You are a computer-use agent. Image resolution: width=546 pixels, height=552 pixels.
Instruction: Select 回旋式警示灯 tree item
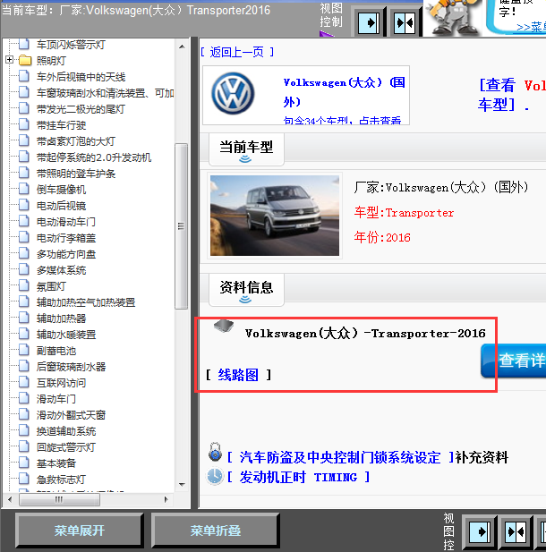tap(66, 447)
